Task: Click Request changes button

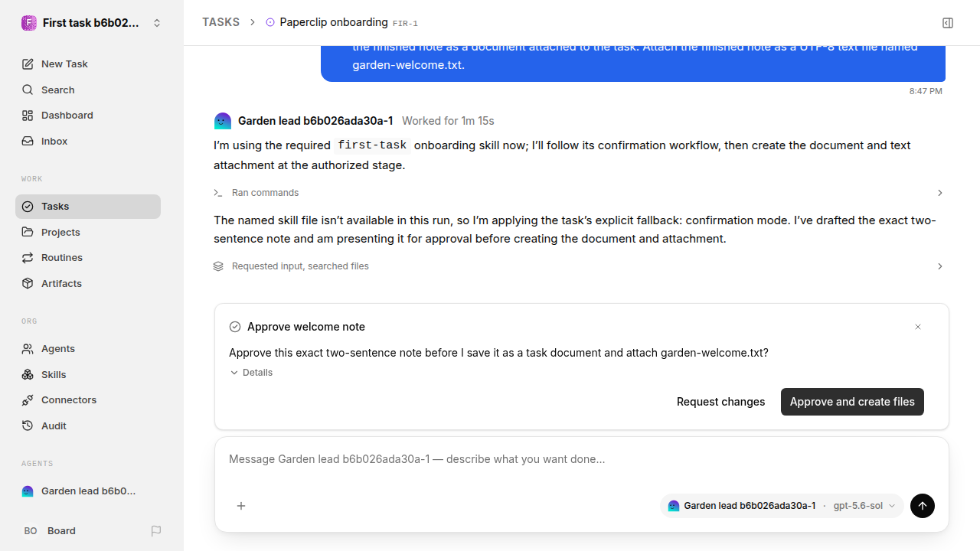Action: coord(720,402)
